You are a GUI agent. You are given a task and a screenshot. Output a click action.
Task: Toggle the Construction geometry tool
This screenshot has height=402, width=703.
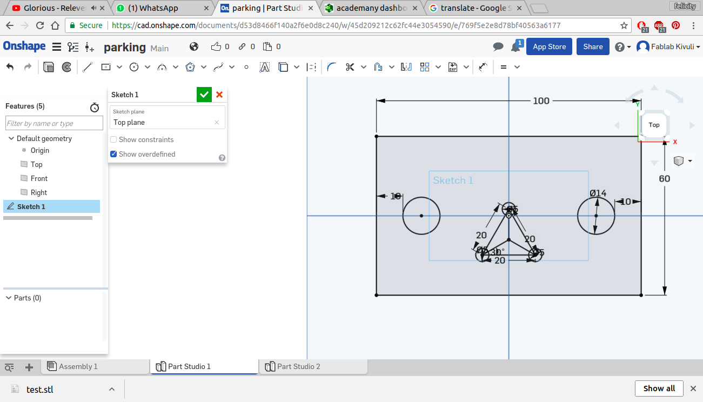(311, 67)
